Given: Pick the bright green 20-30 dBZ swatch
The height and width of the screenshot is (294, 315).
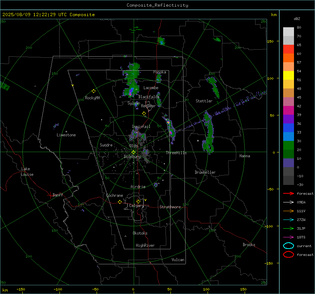Looking at the screenshot, I should tap(288, 145).
